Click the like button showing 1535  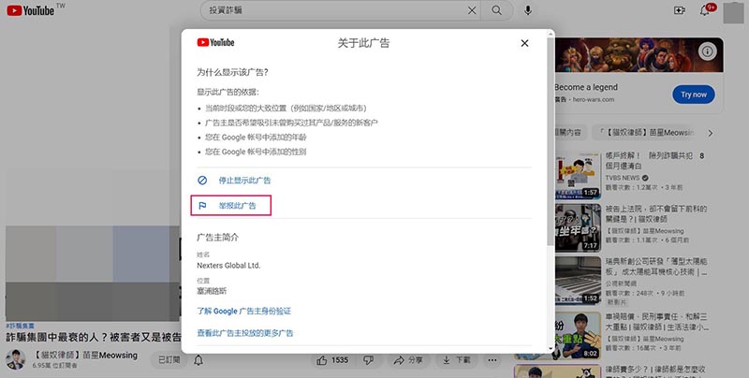point(332,360)
